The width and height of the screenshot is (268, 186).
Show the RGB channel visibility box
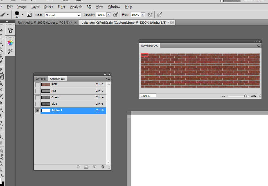pos(37,84)
